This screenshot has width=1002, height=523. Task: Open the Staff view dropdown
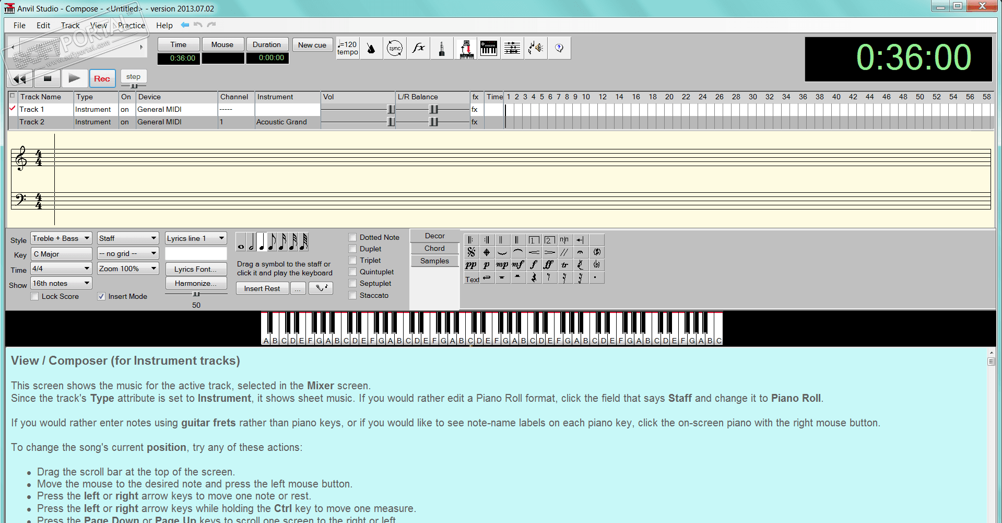coord(128,238)
